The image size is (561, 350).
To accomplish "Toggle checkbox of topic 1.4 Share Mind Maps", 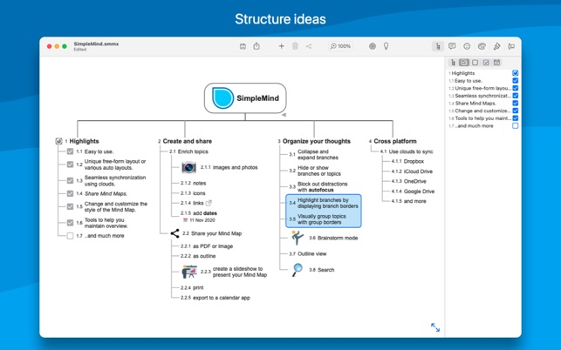I will 70,193.
